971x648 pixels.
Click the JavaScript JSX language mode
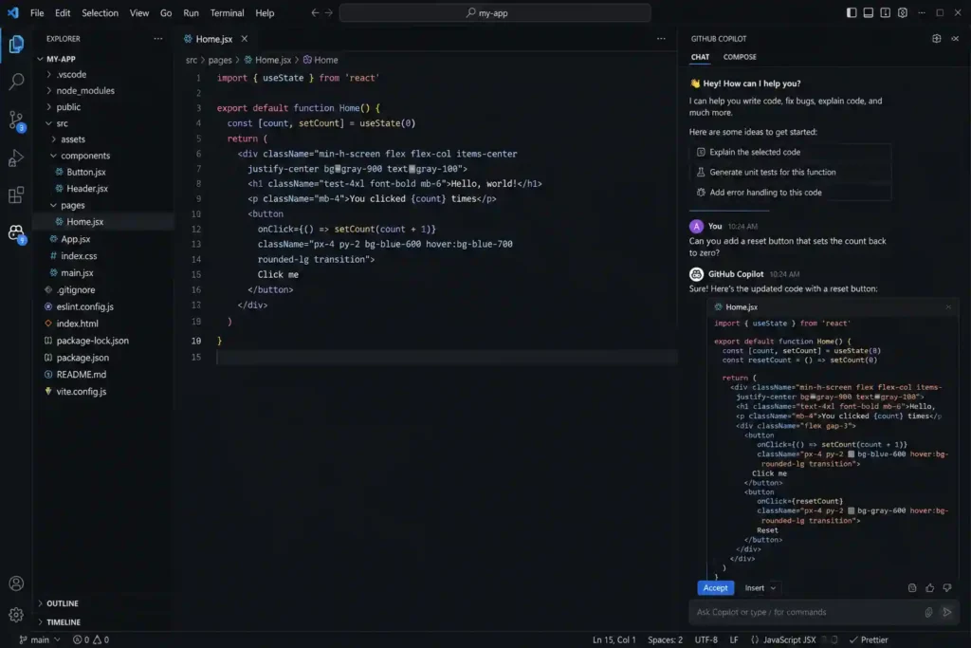tap(782, 640)
